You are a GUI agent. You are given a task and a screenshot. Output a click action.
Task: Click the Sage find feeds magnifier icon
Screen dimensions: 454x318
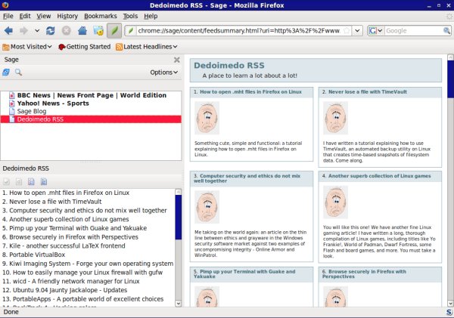(x=18, y=73)
